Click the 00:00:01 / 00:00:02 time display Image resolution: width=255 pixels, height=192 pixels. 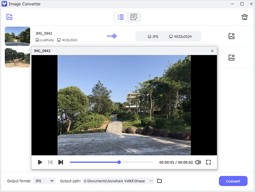click(176, 163)
